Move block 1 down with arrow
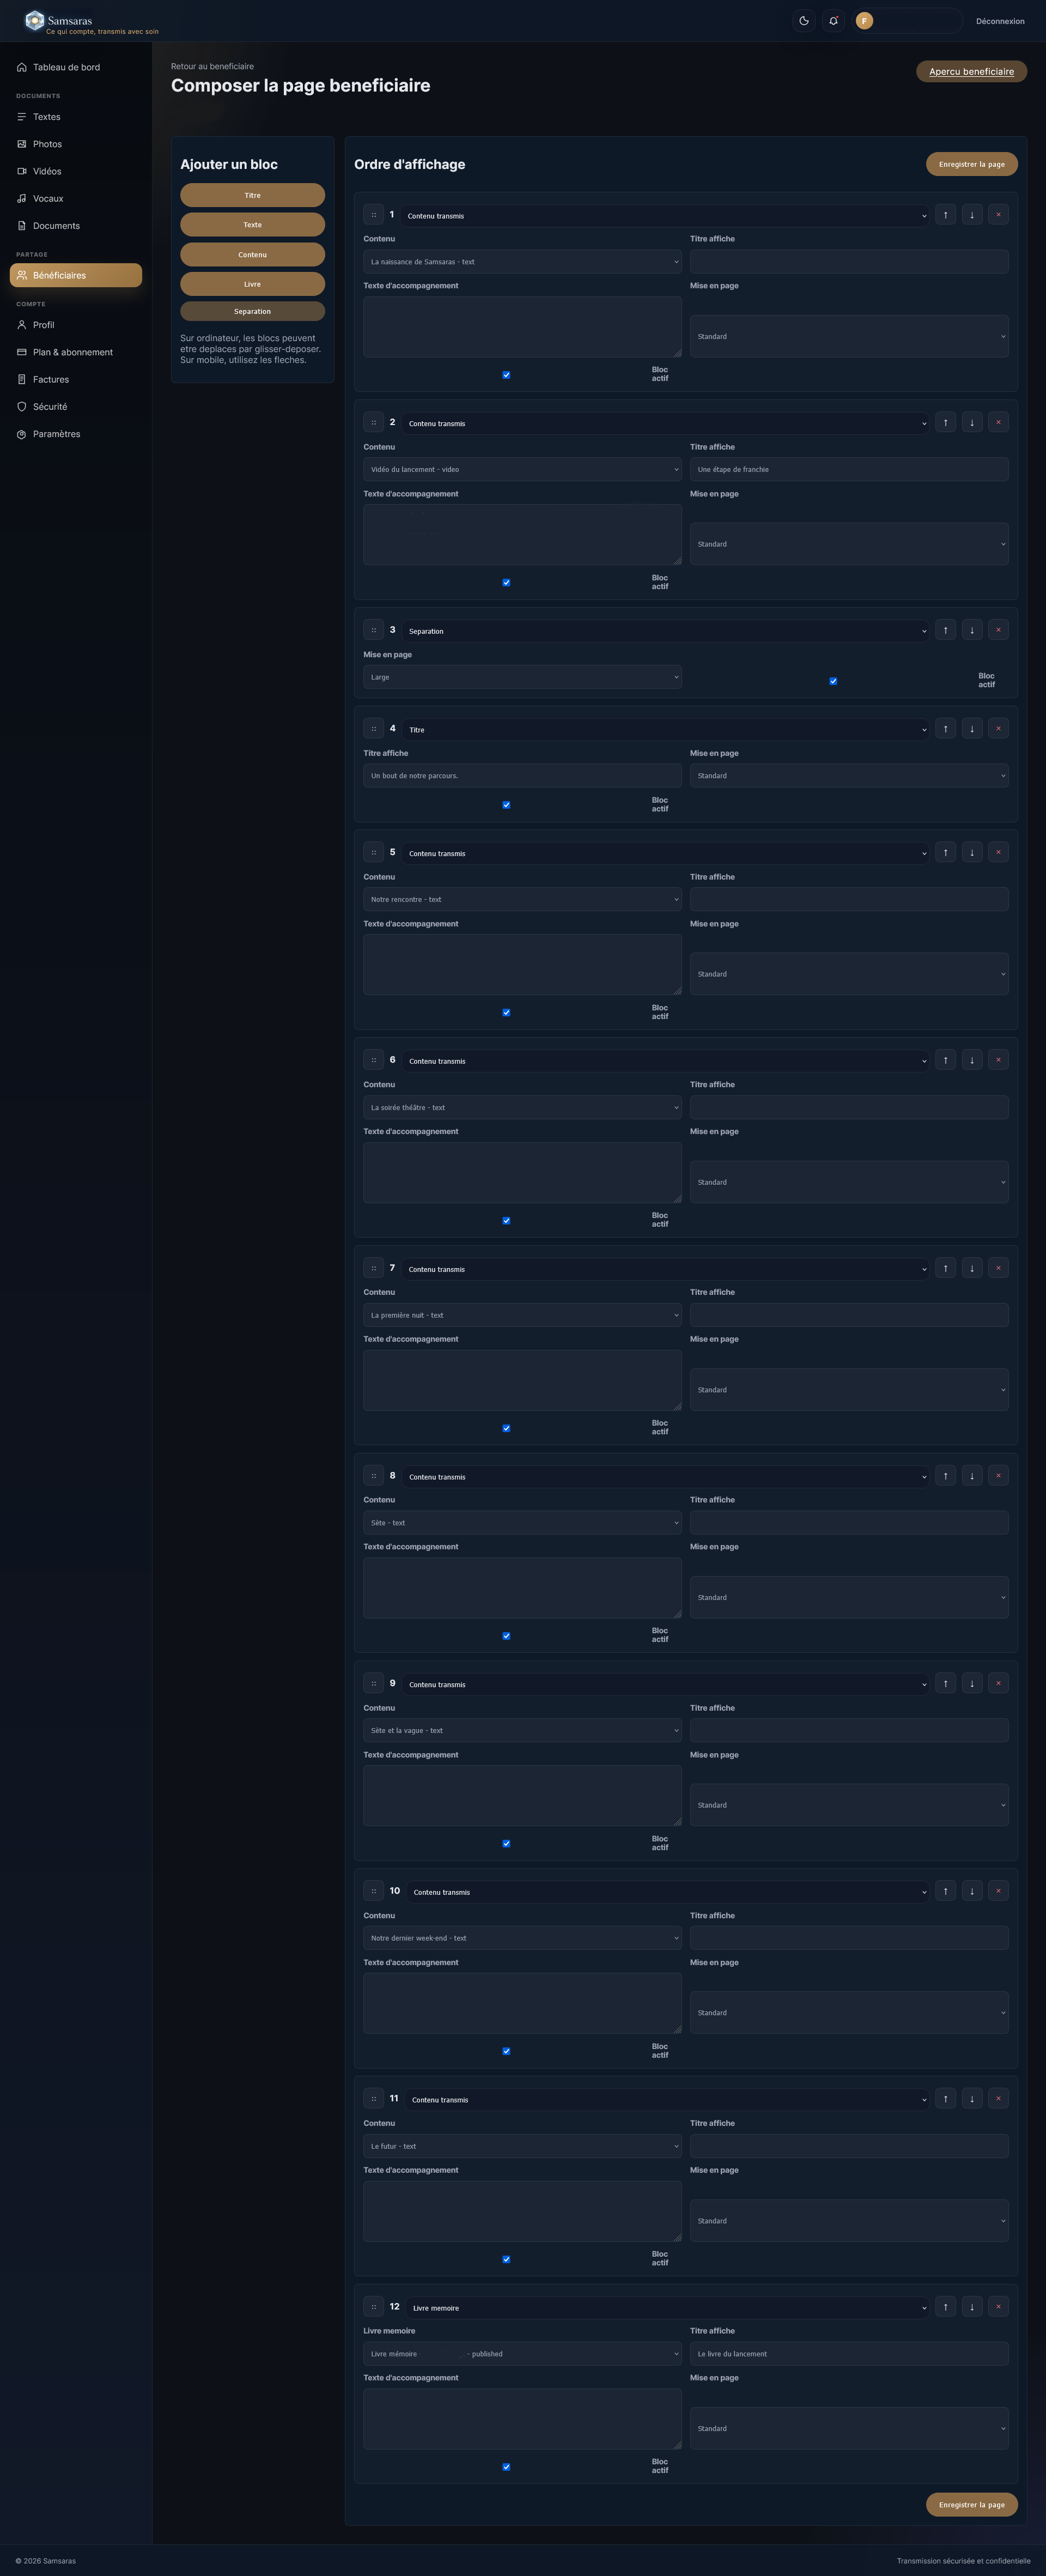 click(972, 215)
